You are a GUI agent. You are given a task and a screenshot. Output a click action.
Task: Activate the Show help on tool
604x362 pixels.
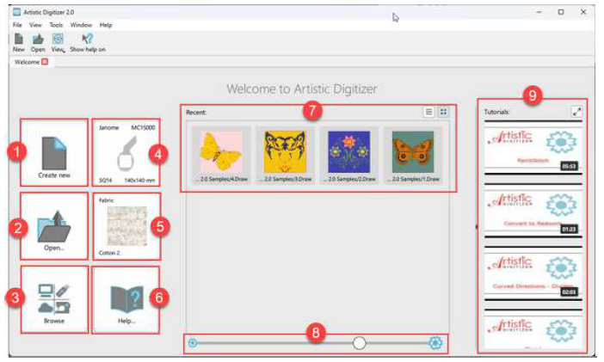87,40
